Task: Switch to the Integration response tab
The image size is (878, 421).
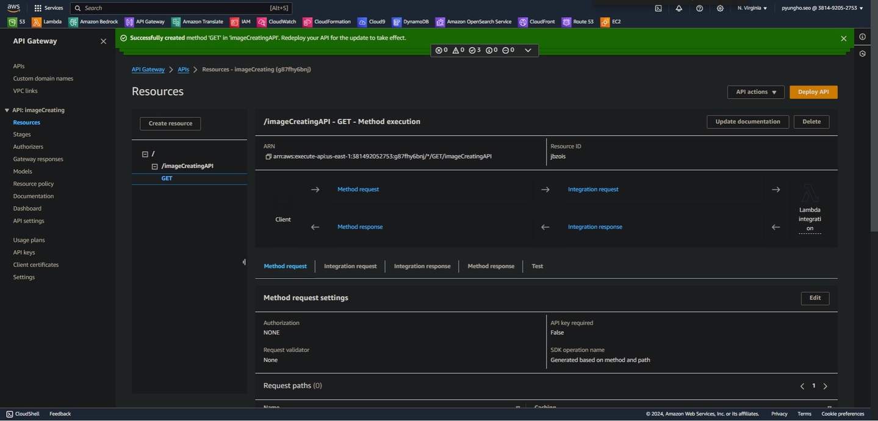Action: 422,266
